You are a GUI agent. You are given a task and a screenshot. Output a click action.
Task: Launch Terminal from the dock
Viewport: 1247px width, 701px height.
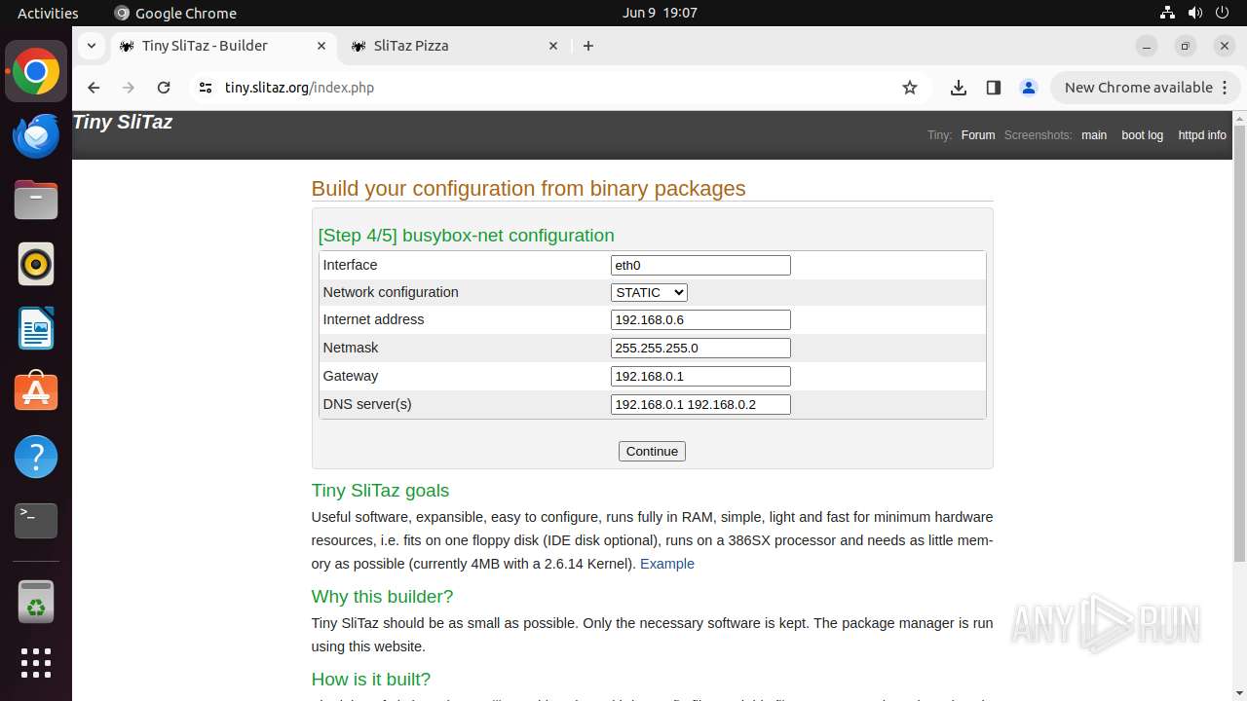point(36,521)
